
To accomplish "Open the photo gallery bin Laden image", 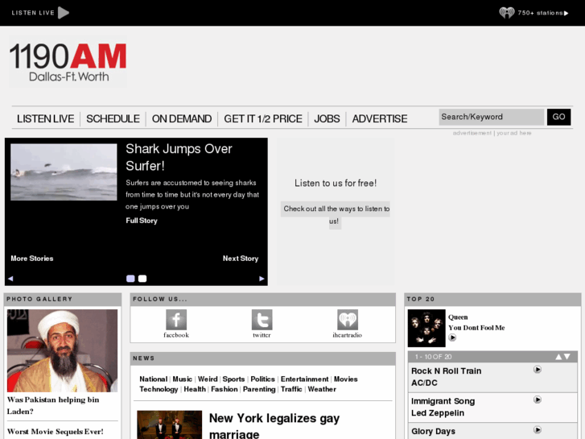I will tap(62, 350).
